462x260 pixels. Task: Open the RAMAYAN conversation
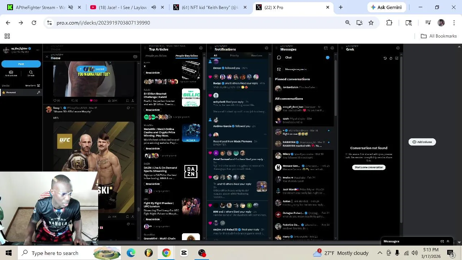point(303,144)
